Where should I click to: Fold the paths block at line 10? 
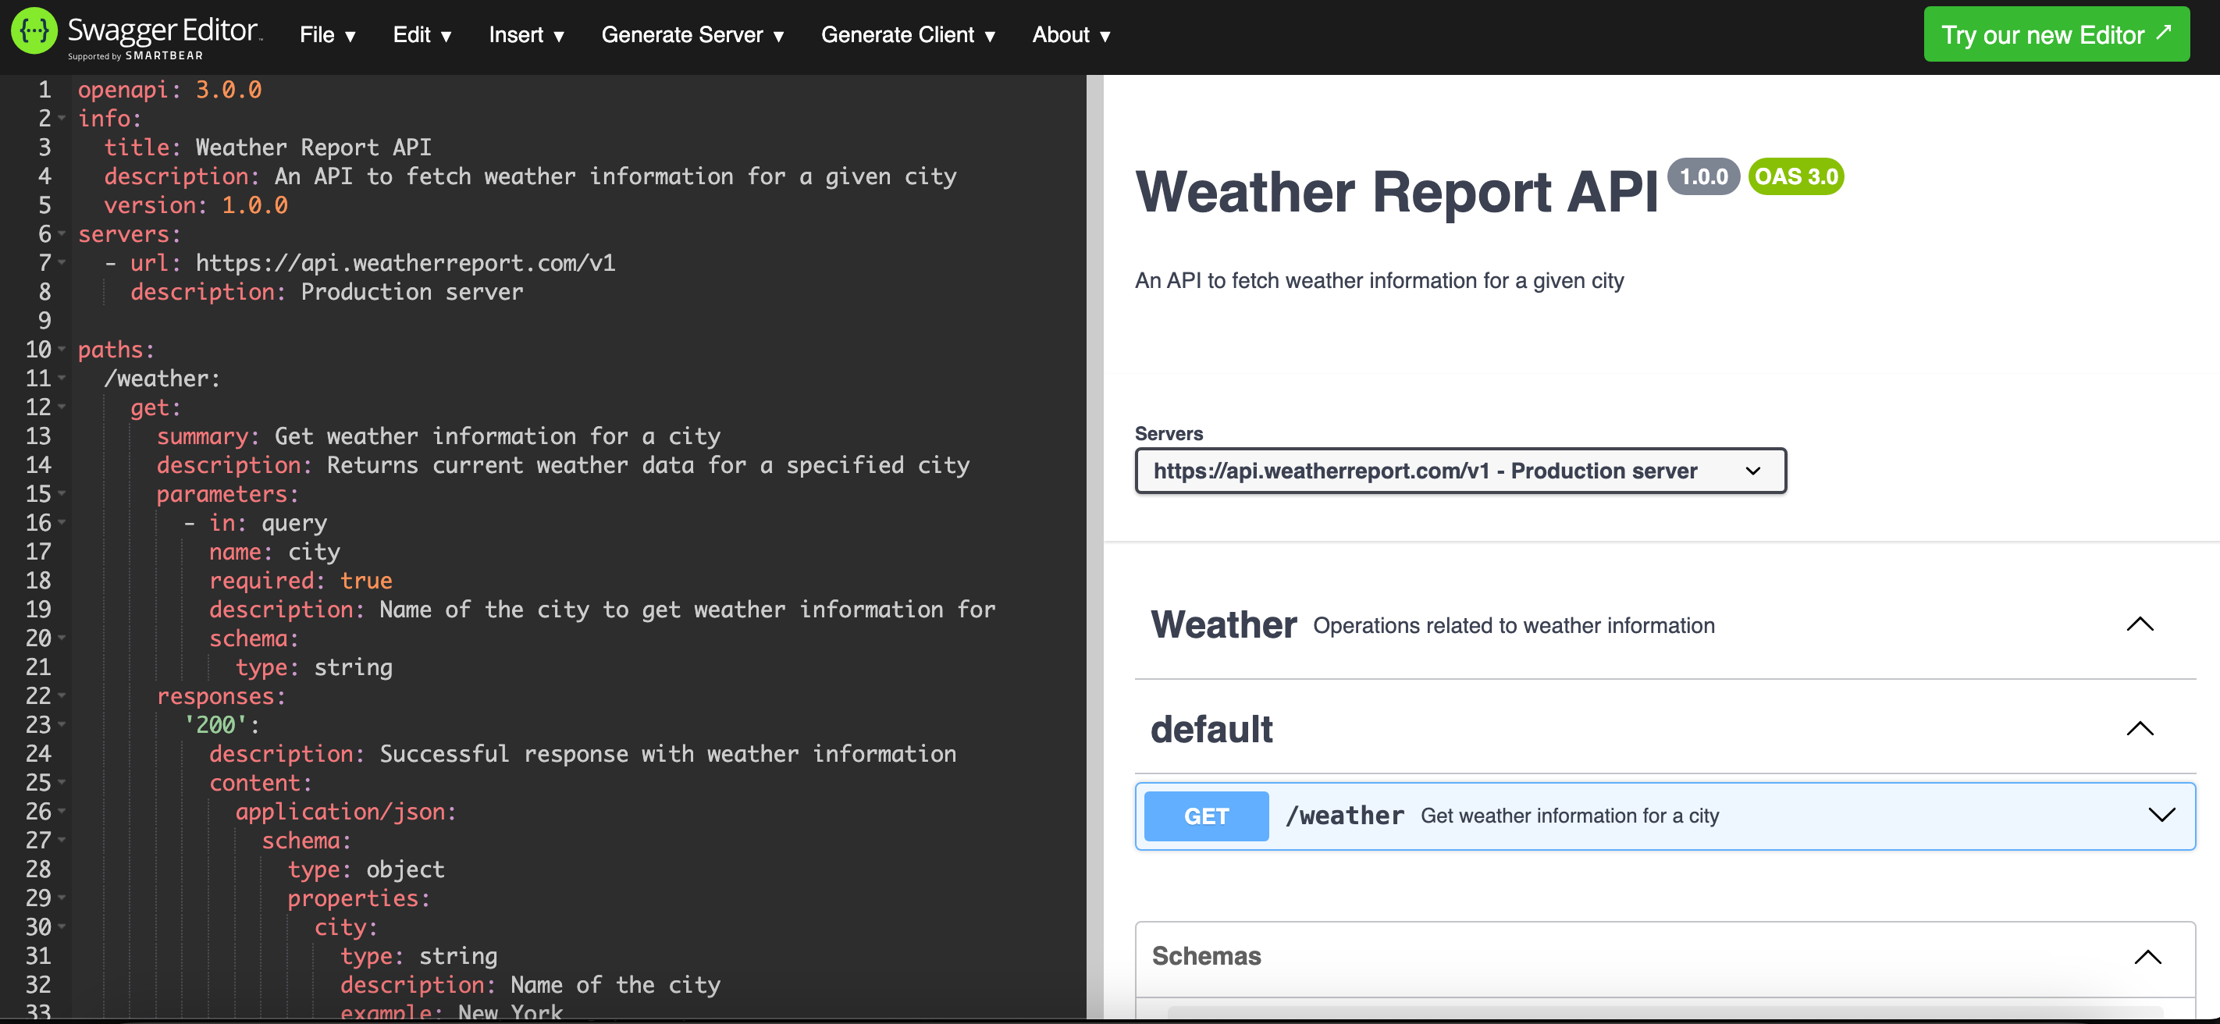click(x=62, y=349)
